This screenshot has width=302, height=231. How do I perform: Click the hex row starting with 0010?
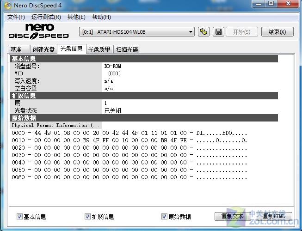(129, 140)
